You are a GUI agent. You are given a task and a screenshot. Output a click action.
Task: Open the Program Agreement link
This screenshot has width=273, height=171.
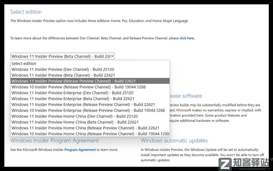80,150
